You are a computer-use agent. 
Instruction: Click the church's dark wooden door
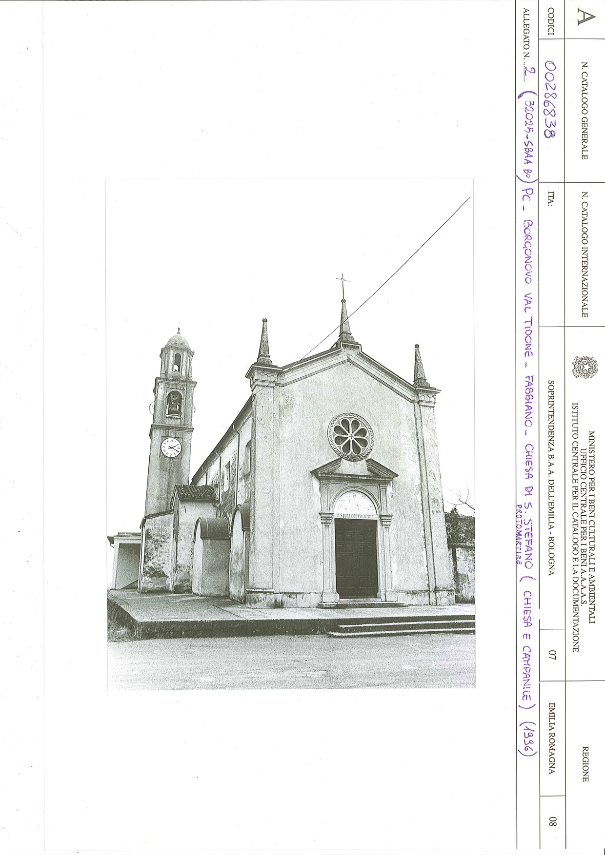356,558
